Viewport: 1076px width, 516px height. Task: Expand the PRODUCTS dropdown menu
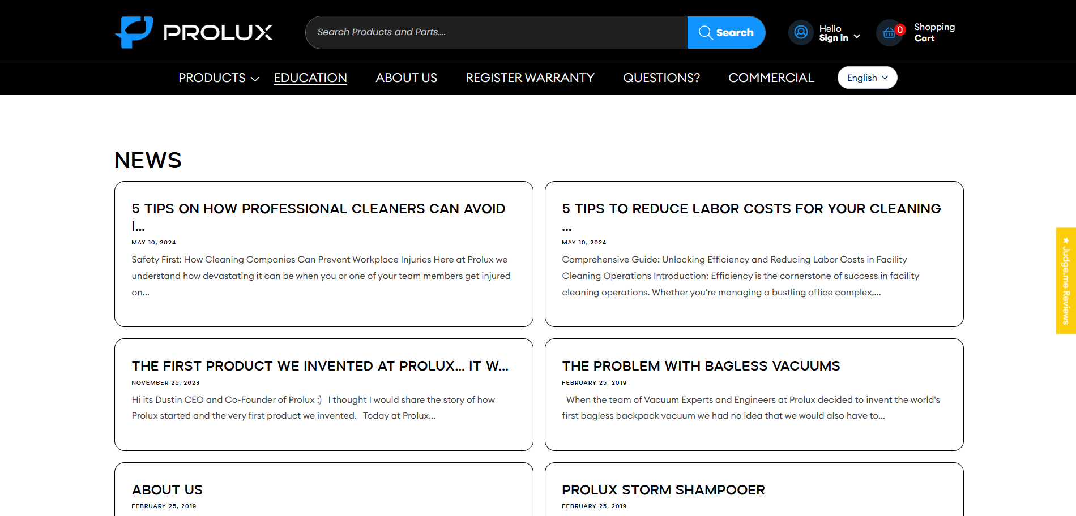[x=217, y=78]
